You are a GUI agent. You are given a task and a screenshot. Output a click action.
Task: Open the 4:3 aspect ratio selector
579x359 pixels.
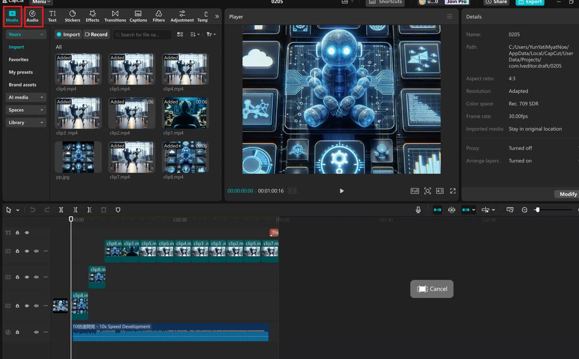[440, 191]
